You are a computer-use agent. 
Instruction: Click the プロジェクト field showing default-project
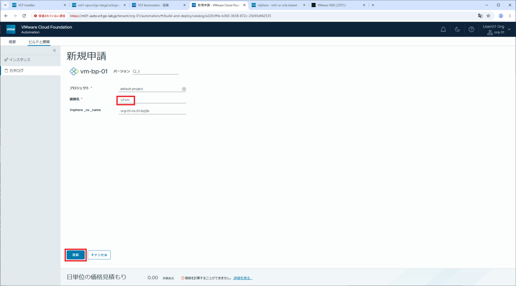pos(152,89)
